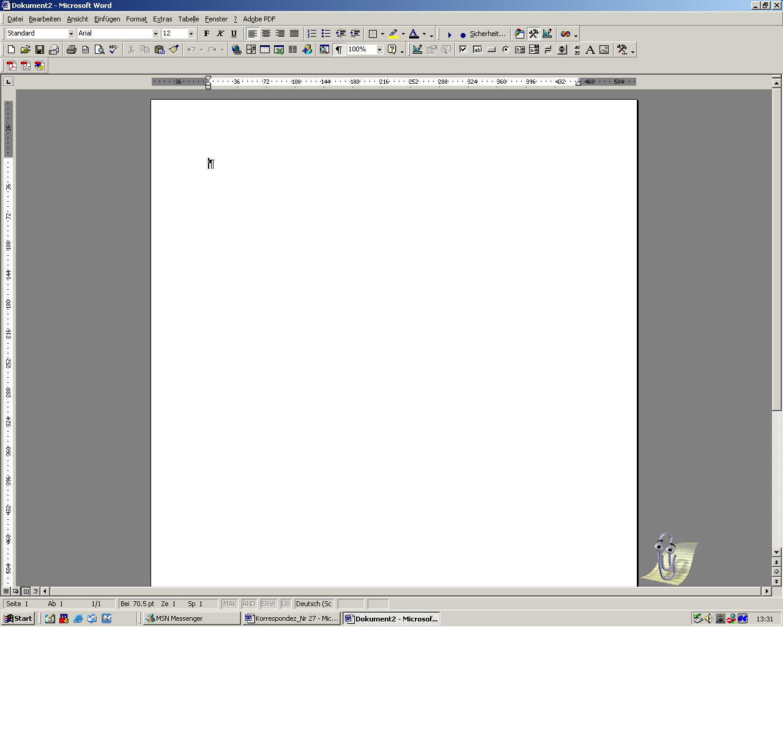Click the format painter brush
Screen dimensions: 783x734
click(174, 50)
